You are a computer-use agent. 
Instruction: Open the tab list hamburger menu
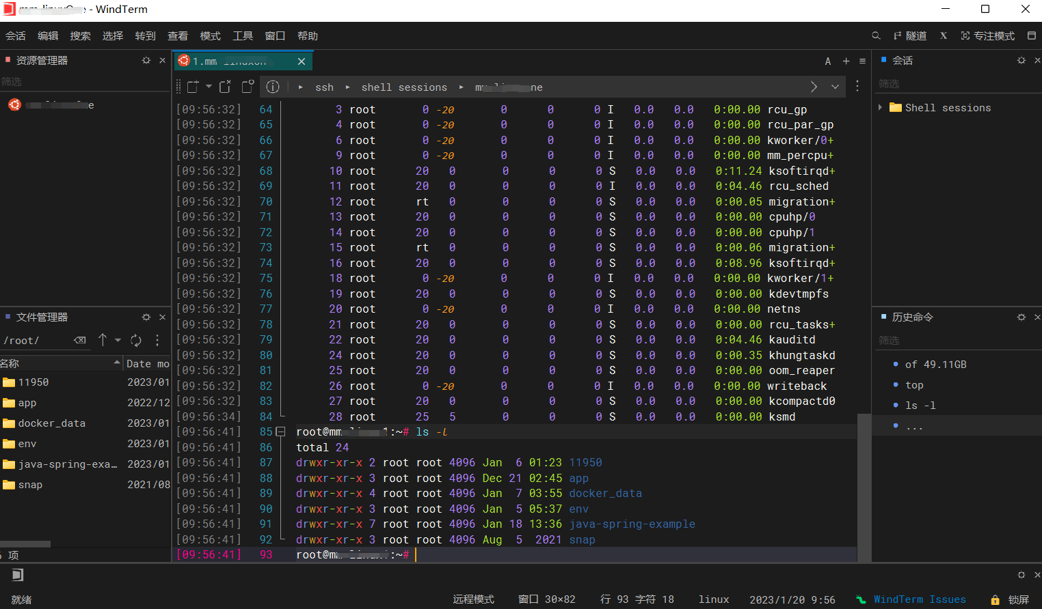(862, 61)
